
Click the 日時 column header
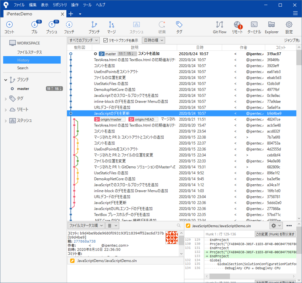(199, 48)
